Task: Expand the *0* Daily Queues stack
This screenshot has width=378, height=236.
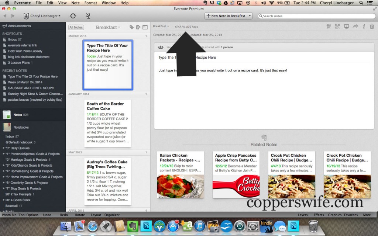Action: click(3, 148)
